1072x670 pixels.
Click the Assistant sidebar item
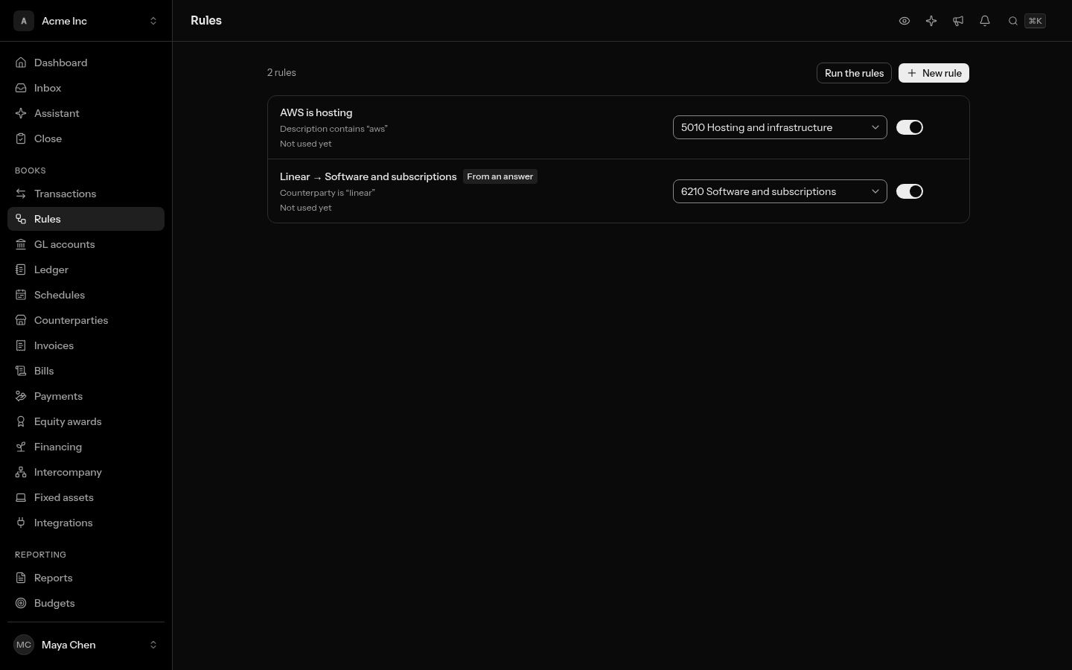(x=86, y=113)
